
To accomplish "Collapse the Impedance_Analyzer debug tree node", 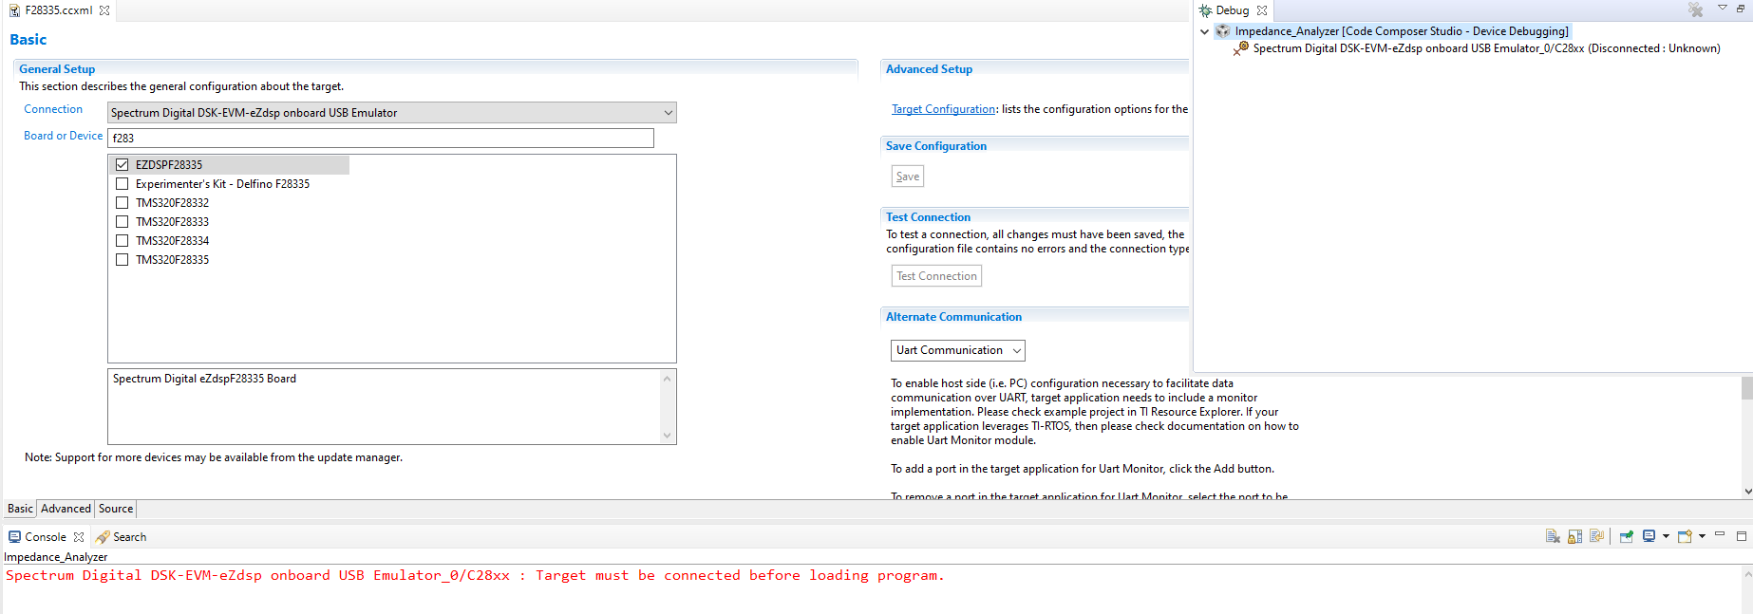I will pyautogui.click(x=1204, y=31).
